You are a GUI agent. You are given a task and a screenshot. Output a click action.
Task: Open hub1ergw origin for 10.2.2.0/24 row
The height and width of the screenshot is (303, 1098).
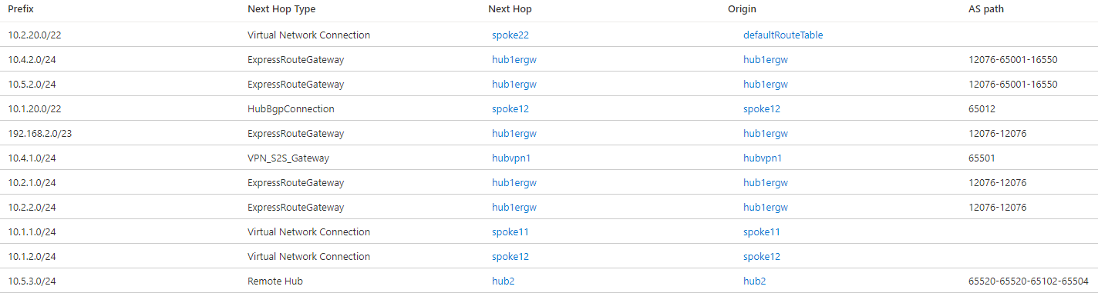pyautogui.click(x=766, y=207)
